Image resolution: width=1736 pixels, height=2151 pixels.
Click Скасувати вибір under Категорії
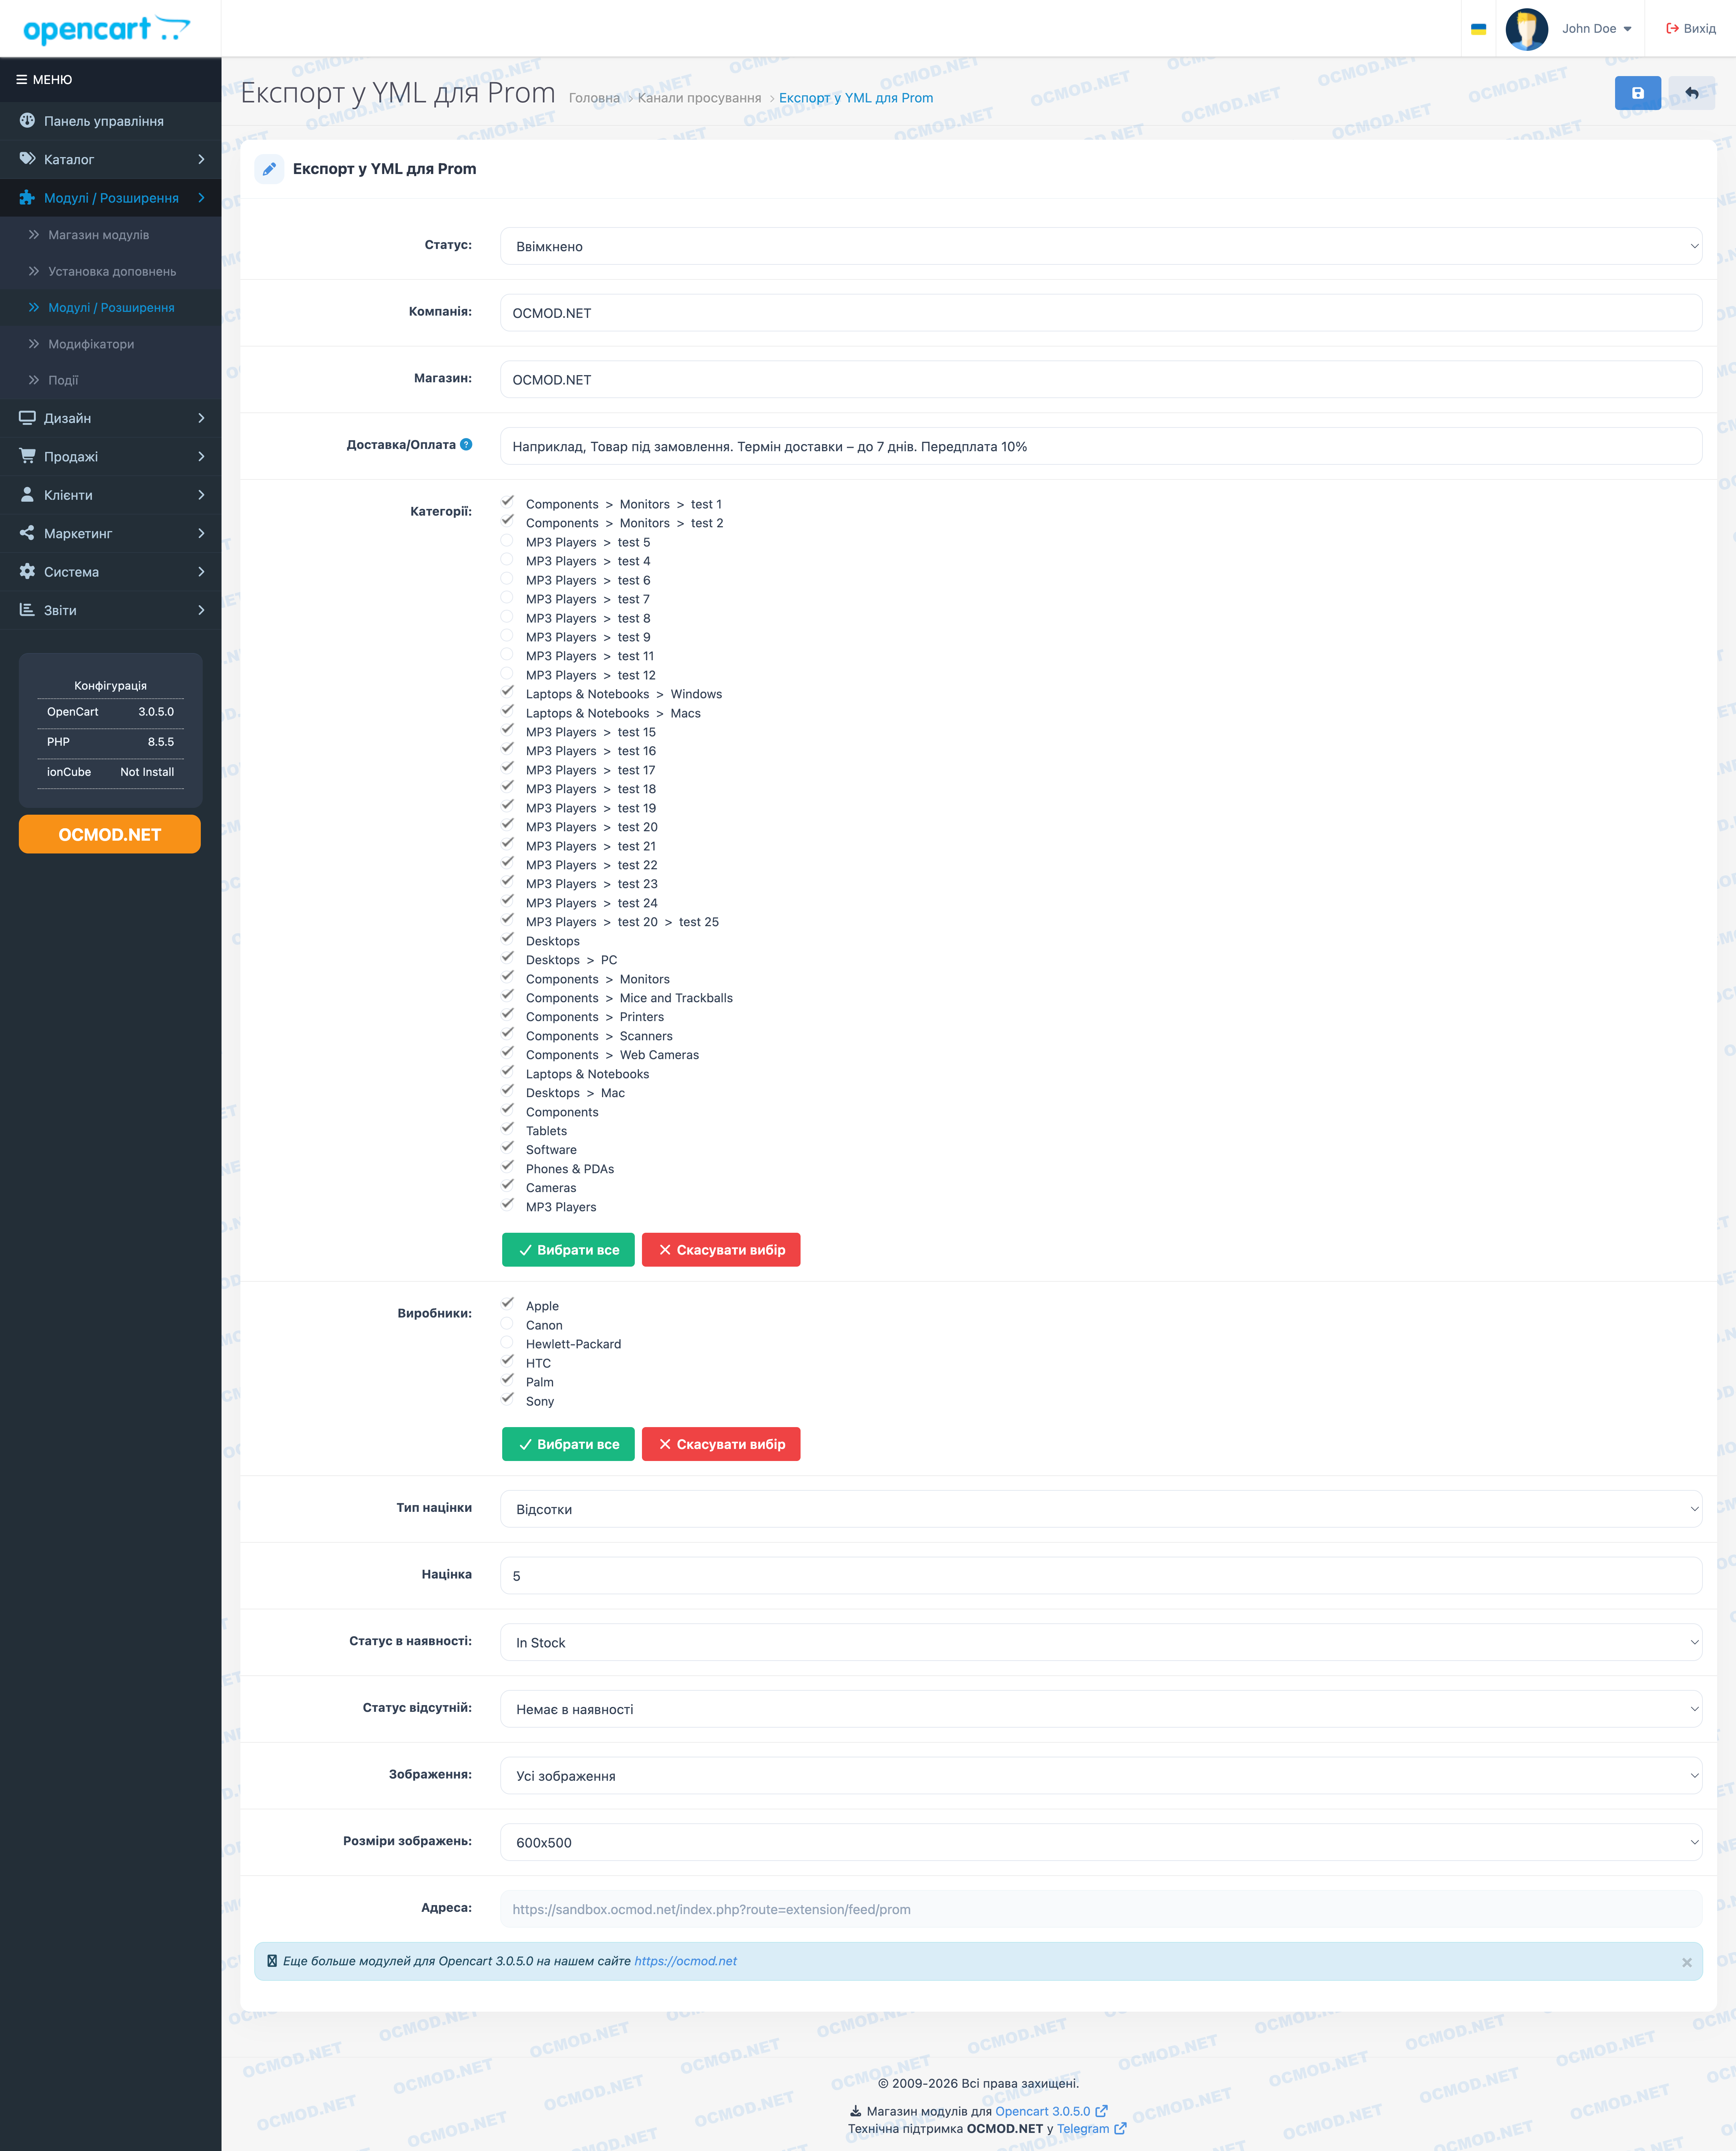[721, 1249]
